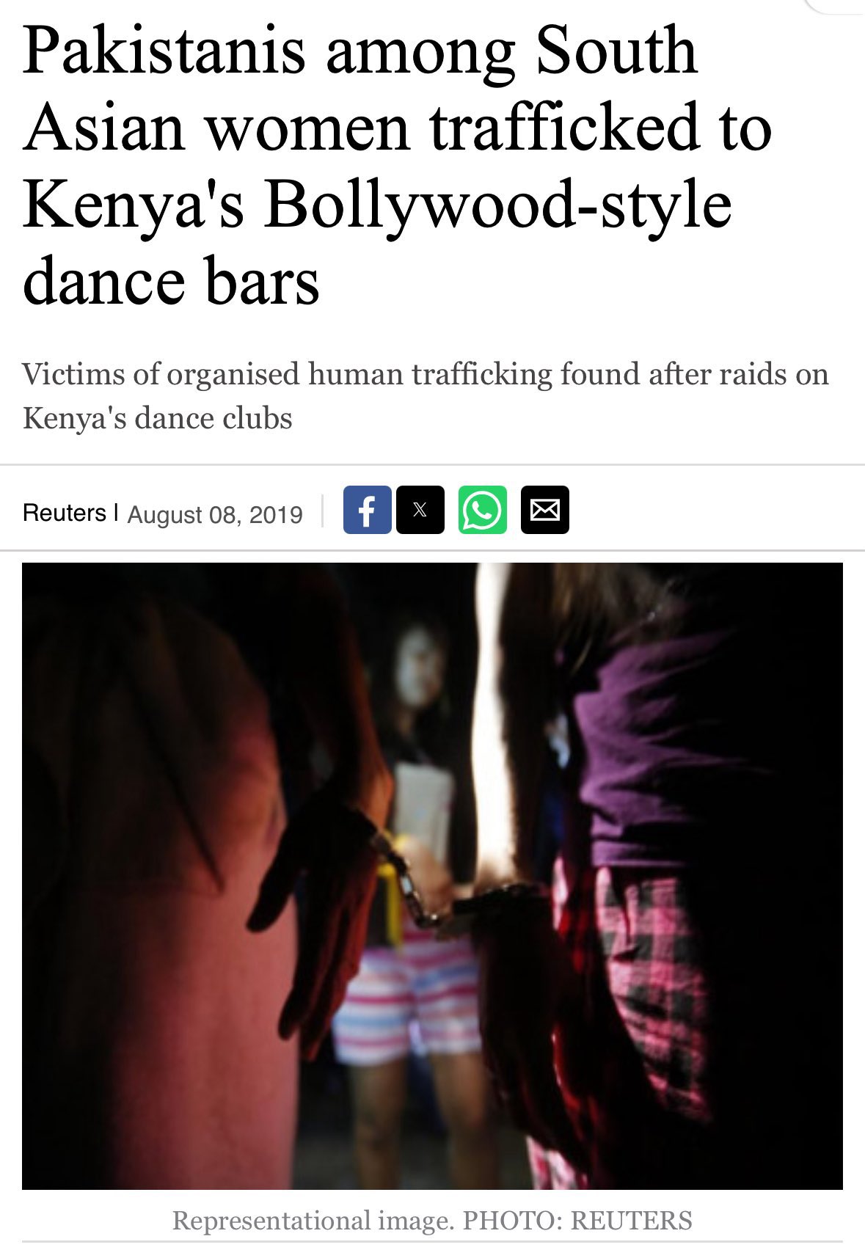Share article on Facebook
Screen dimensions: 865x1250
coord(367,509)
